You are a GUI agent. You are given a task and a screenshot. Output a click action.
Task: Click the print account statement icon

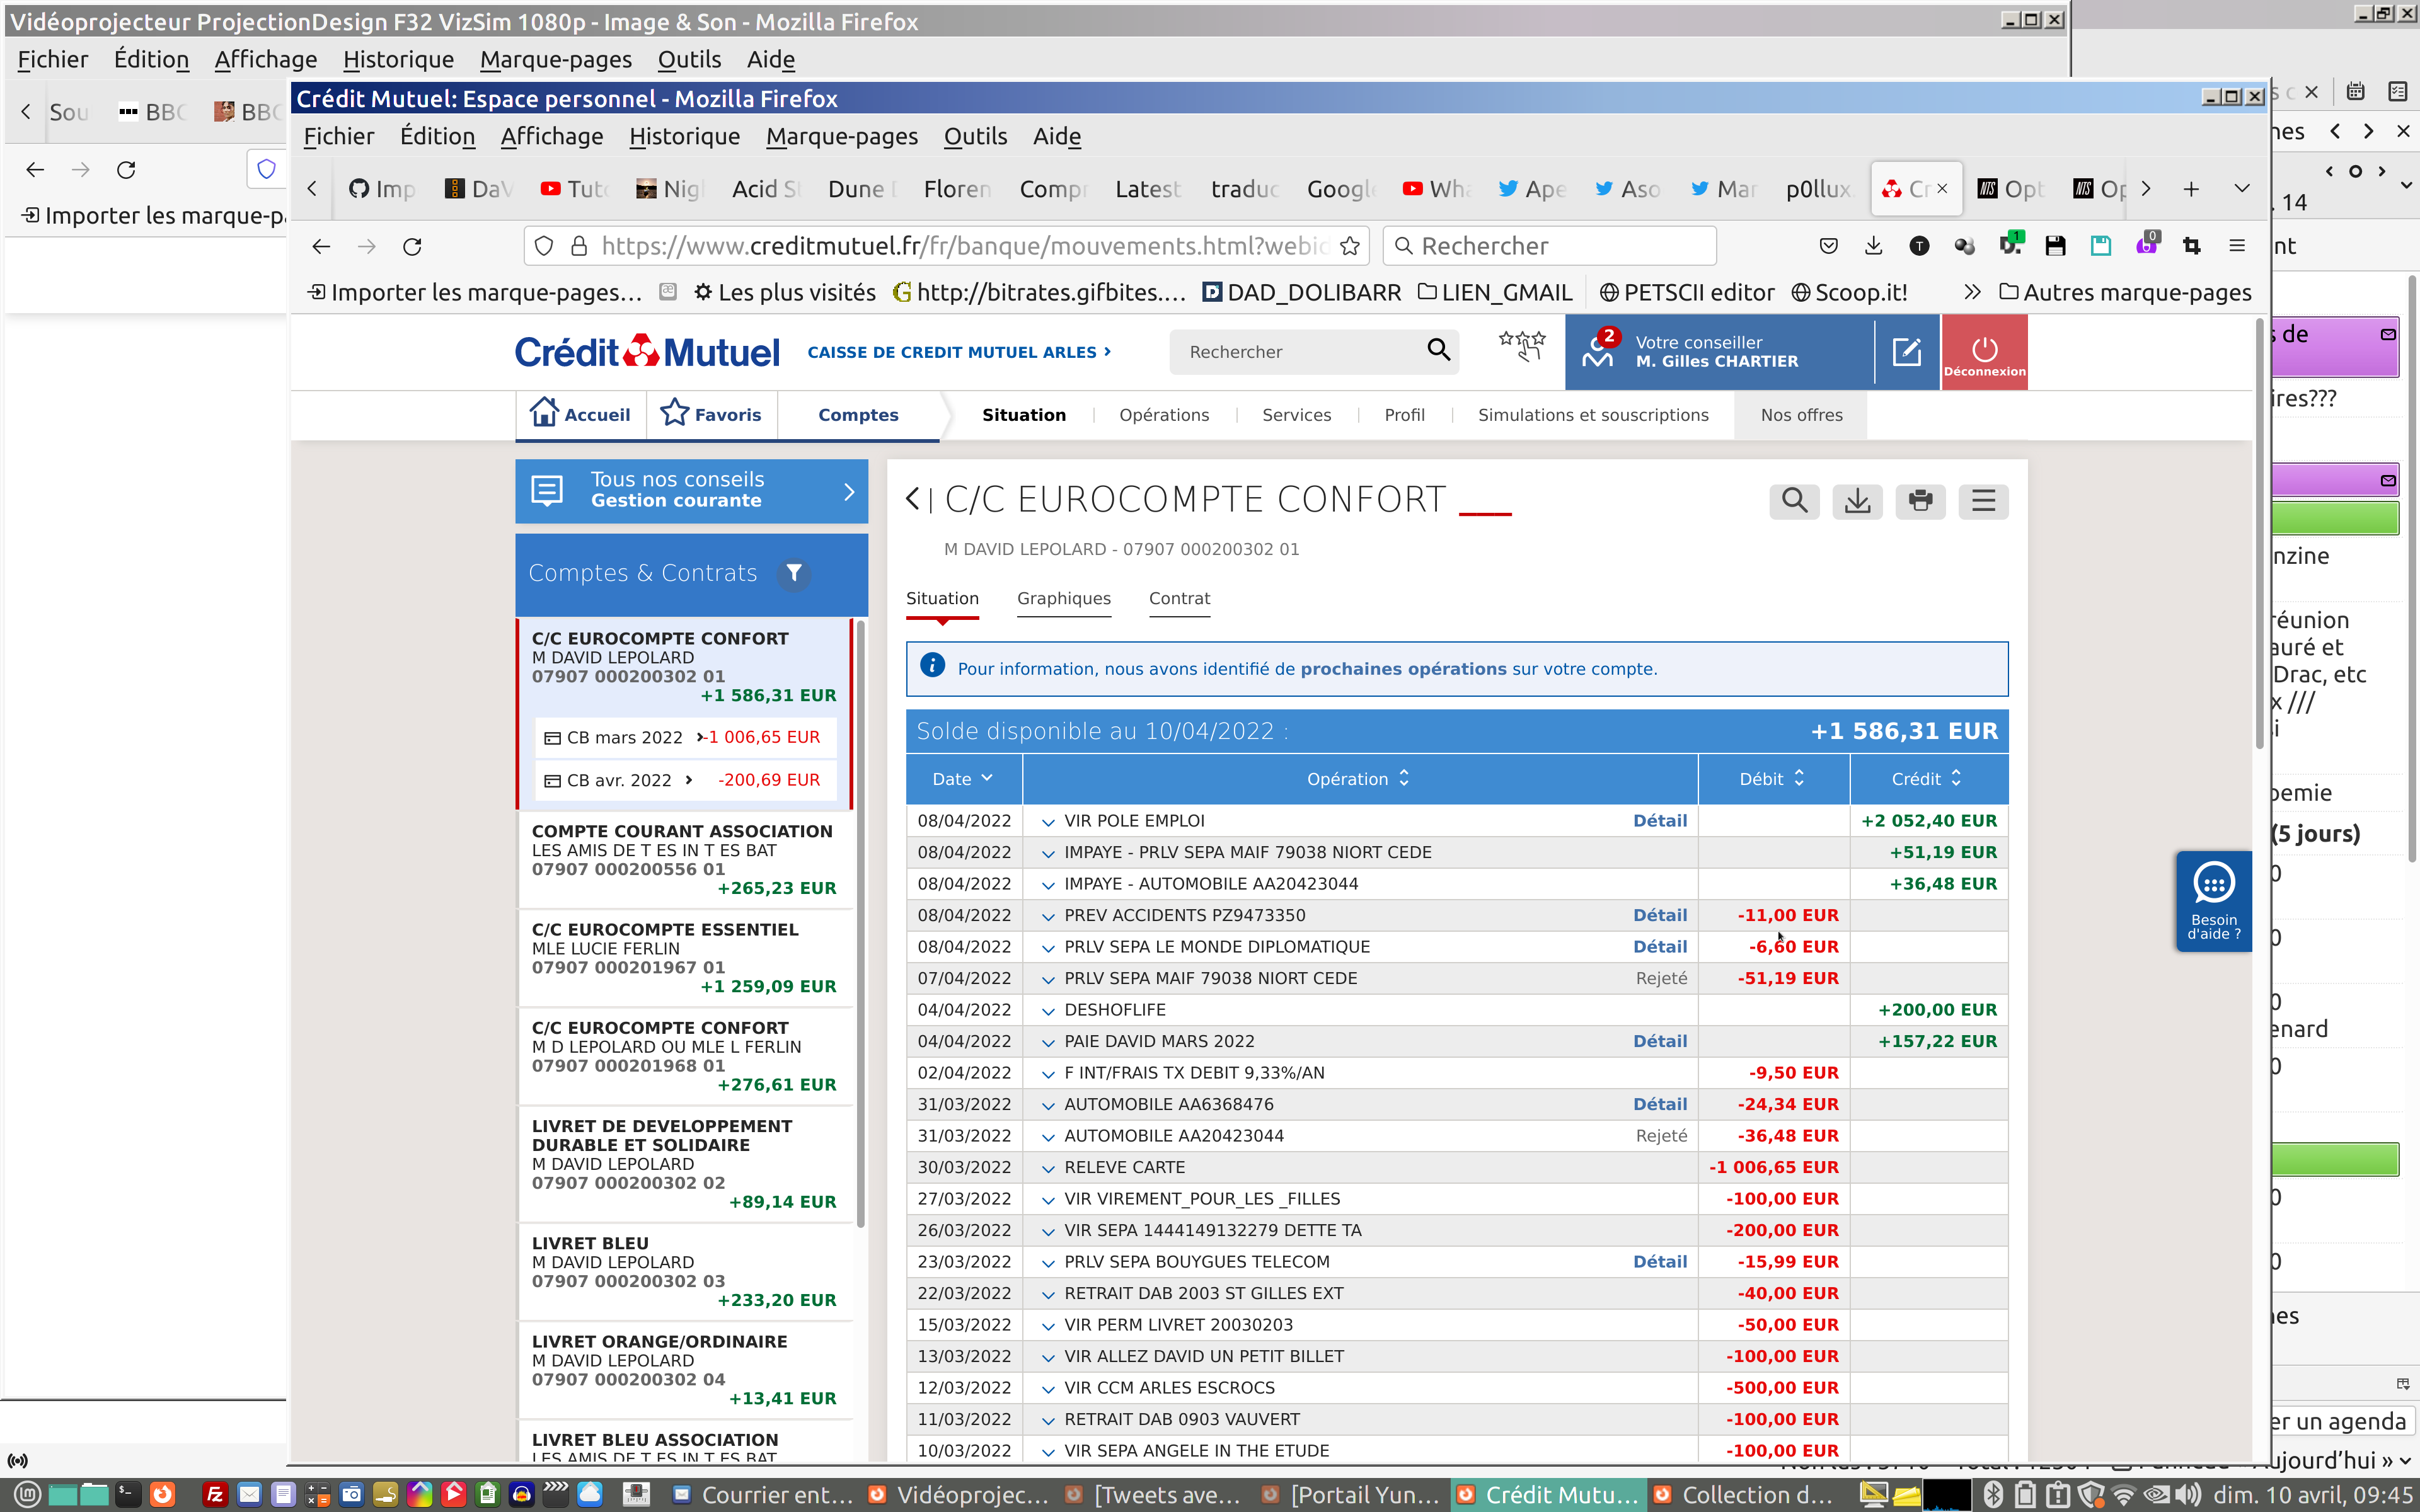click(1920, 501)
